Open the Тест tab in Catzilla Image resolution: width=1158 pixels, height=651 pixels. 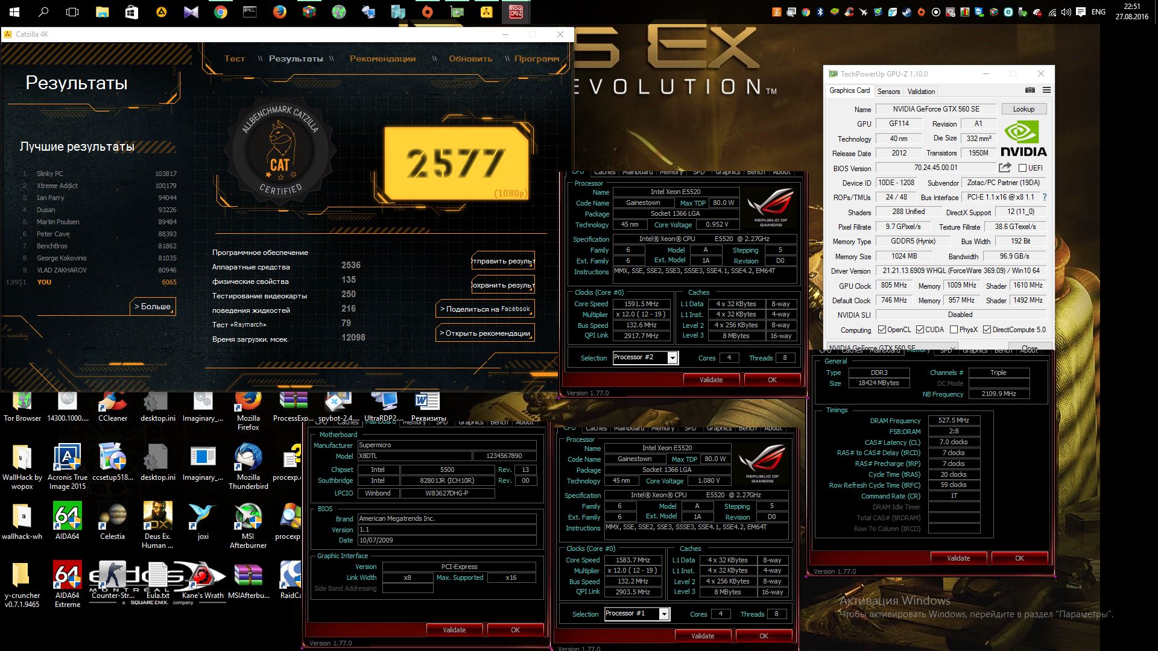tap(235, 58)
